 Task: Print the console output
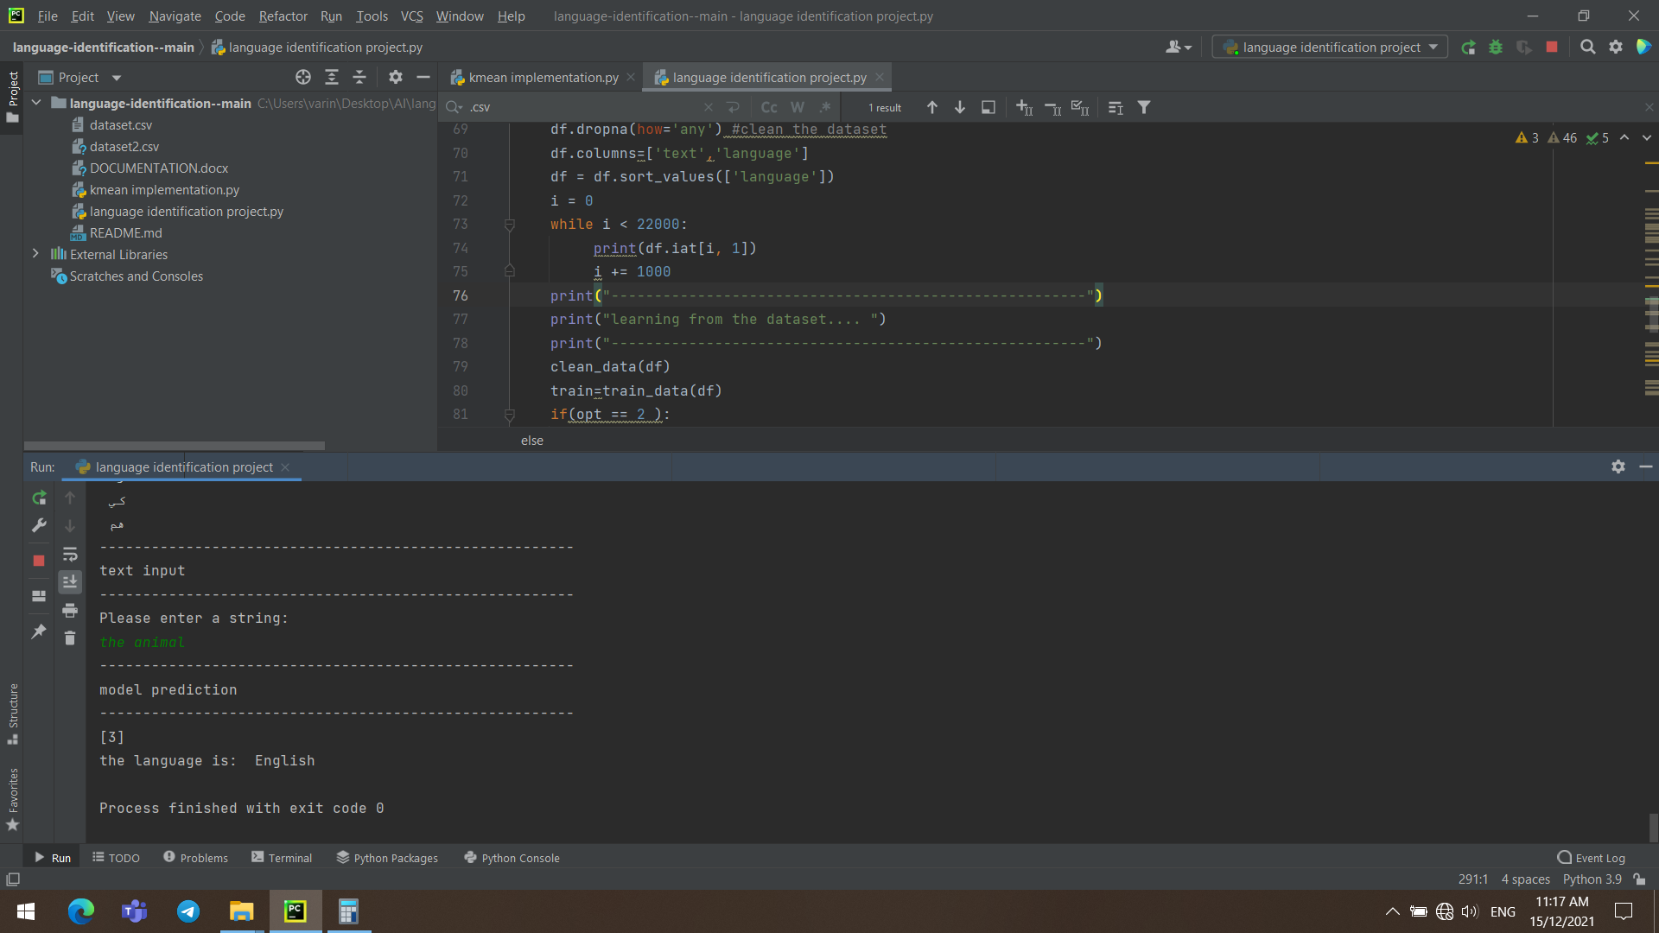[x=70, y=610]
